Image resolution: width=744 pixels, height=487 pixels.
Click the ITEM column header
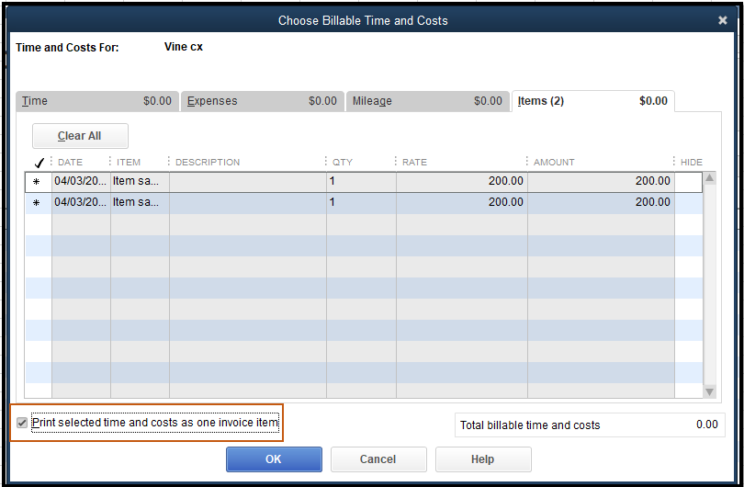129,163
